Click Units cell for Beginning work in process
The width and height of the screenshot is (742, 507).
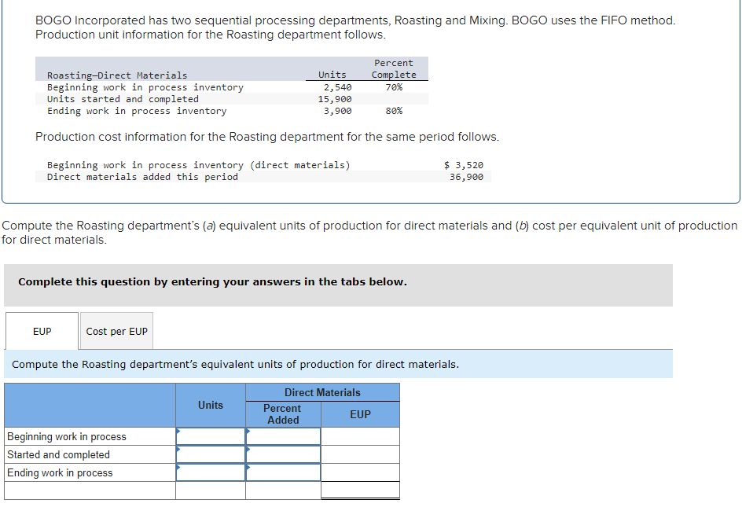(x=210, y=436)
